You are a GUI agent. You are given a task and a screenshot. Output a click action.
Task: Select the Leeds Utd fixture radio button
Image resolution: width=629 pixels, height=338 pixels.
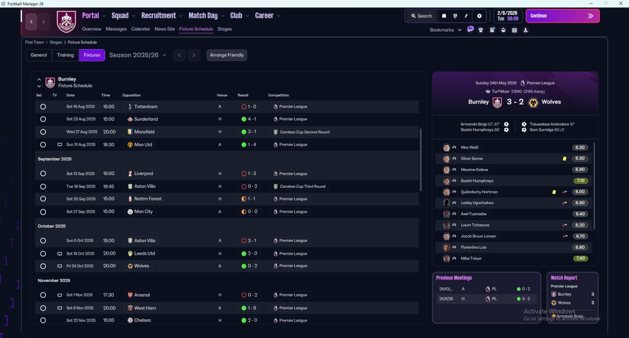click(43, 253)
